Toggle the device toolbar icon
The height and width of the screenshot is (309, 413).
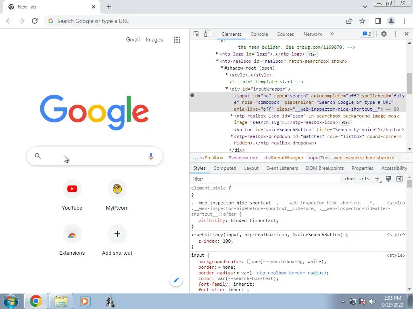point(207,34)
